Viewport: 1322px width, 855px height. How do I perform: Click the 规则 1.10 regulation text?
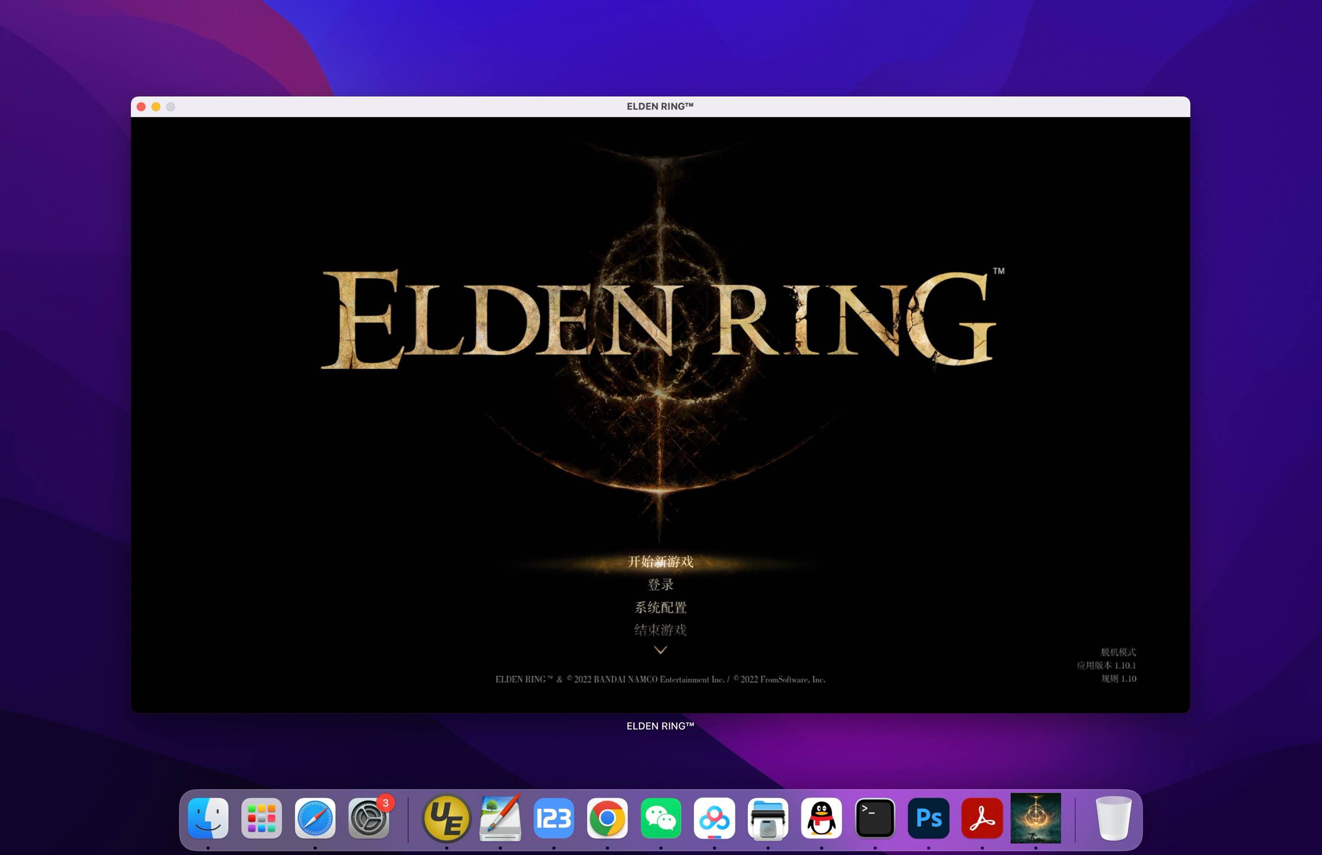click(x=1118, y=679)
